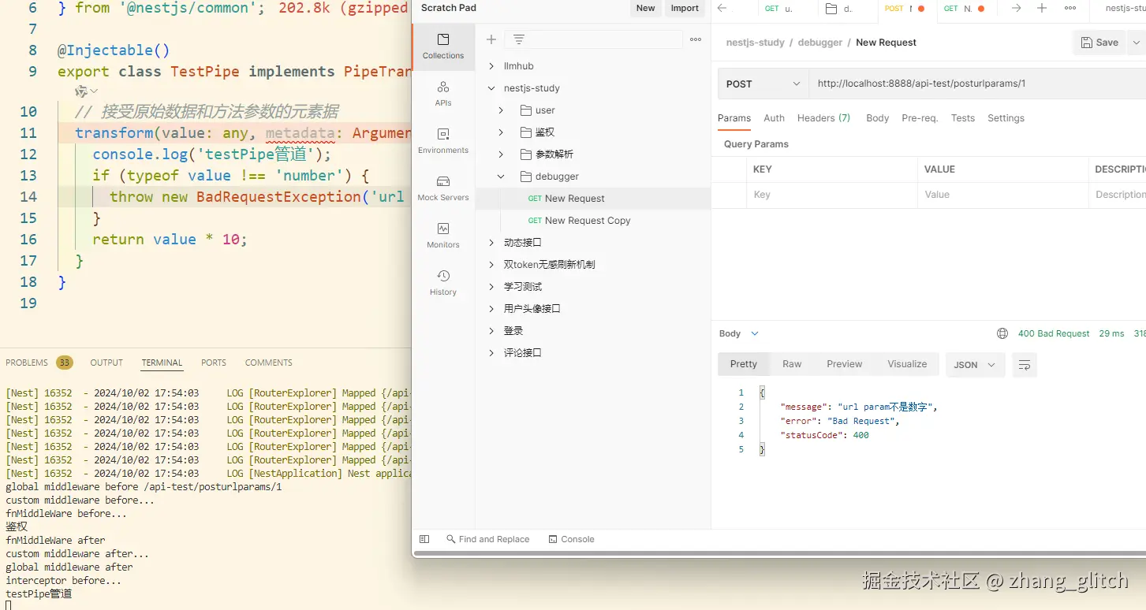Open the PROBLEMS tab in editor panel
1146x610 pixels.
coord(27,363)
